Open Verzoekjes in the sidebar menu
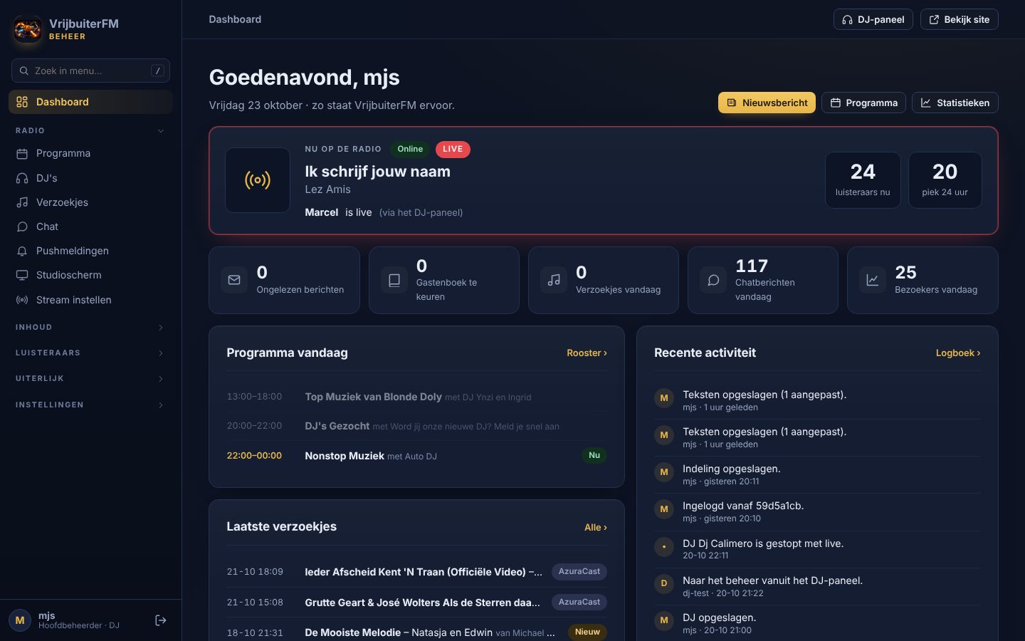1025x641 pixels. 90,202
